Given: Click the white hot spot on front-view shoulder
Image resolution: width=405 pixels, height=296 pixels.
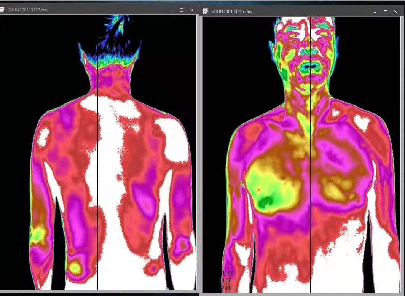Looking at the screenshot, I should (362, 123).
